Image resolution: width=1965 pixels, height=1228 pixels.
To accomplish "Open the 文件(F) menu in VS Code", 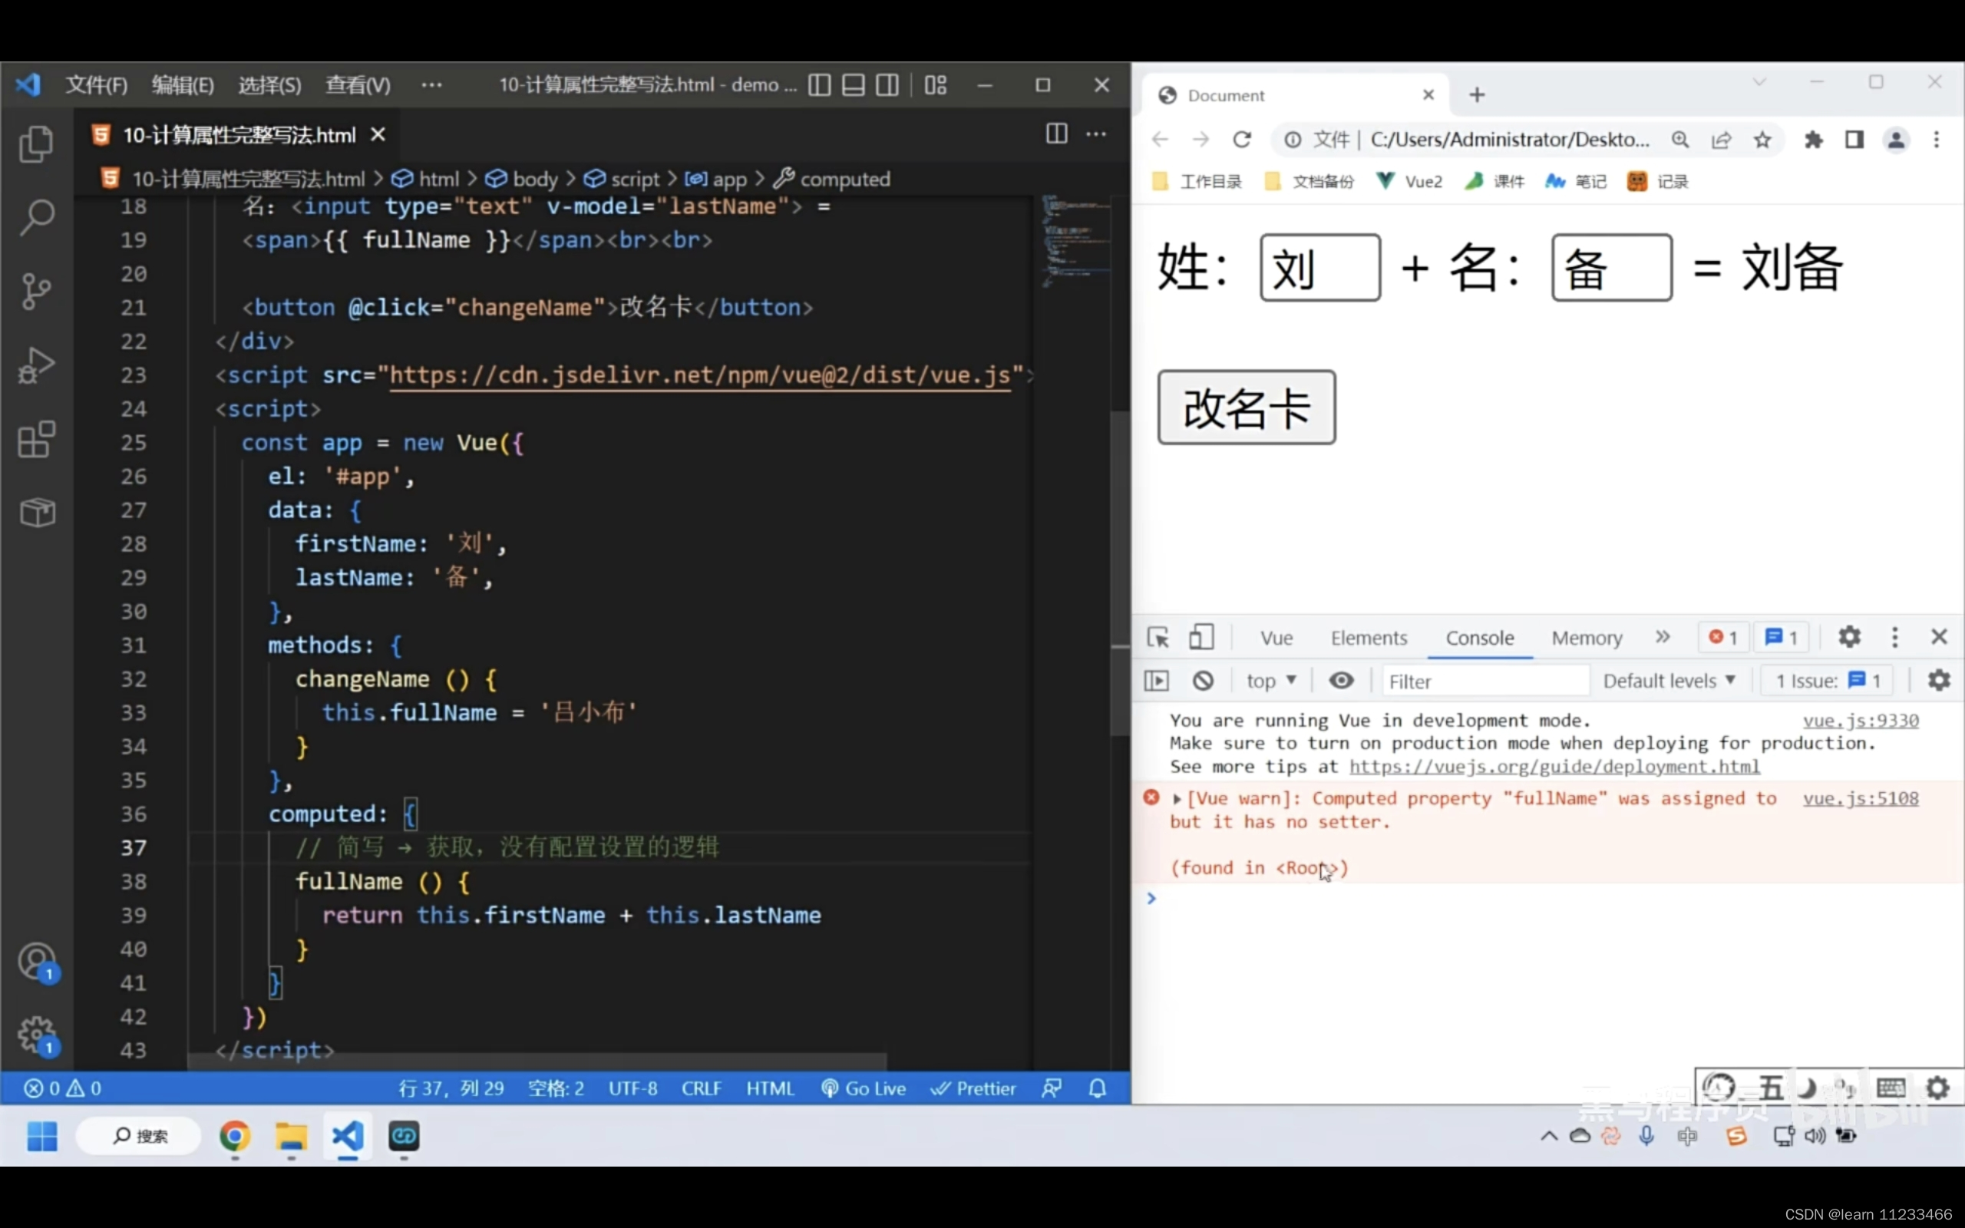I will click(96, 84).
